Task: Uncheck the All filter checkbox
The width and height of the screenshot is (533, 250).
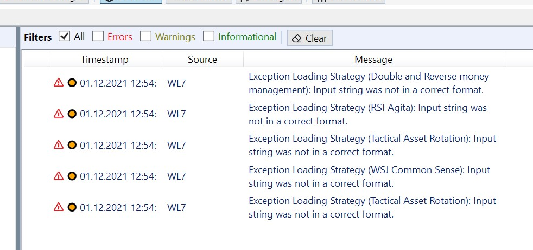Action: pos(65,36)
